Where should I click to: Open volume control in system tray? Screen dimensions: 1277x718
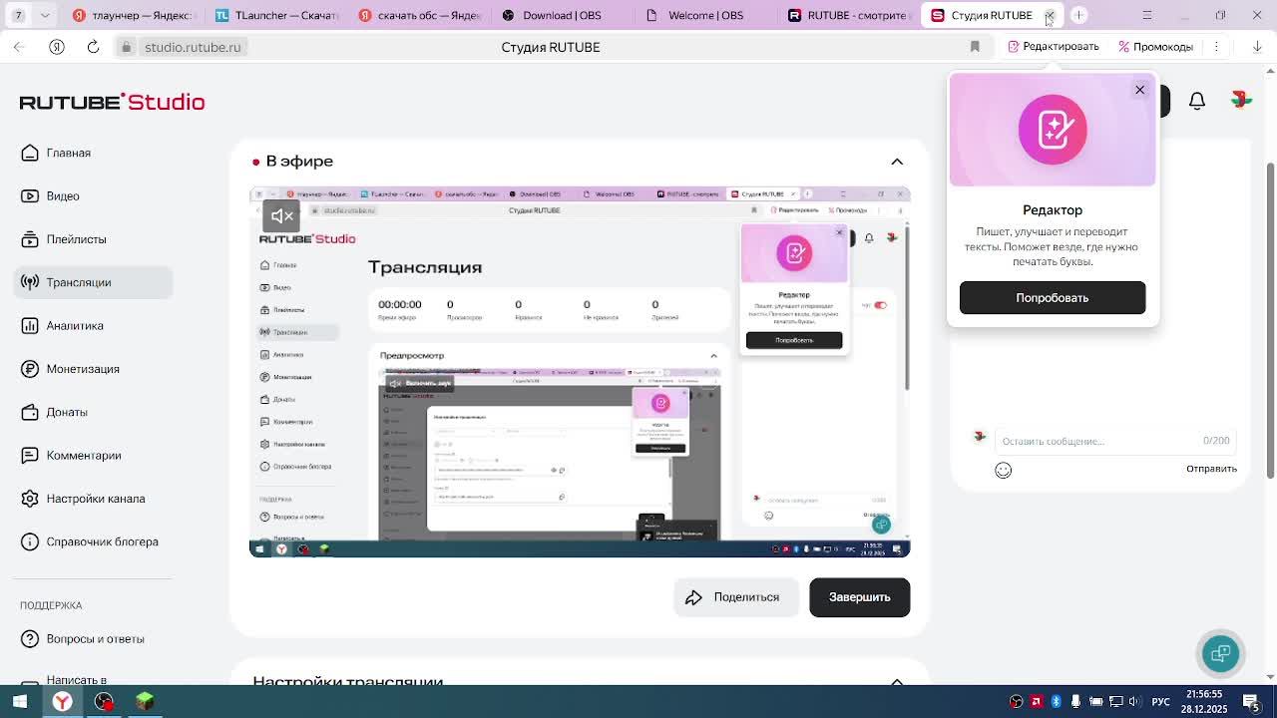click(x=1135, y=702)
